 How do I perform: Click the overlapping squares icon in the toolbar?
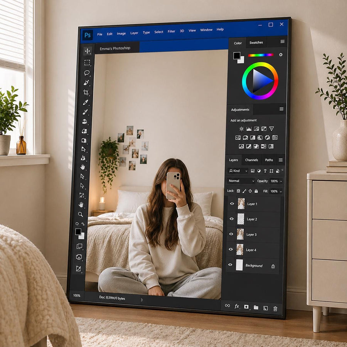point(79,246)
